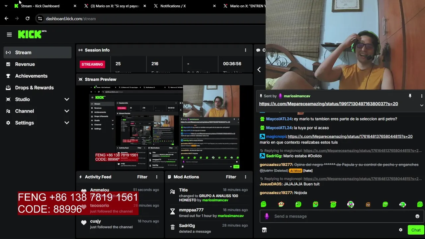Screen dimensions: 425x239
Task: Open Achievements in the sidebar
Action: point(37,76)
